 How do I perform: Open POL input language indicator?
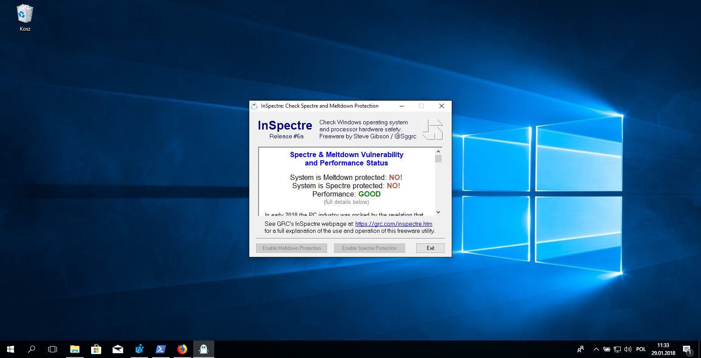641,349
